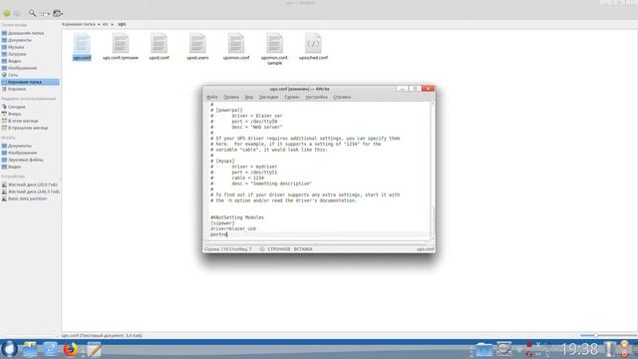Click the forward arrow in Dolphin toolbar
The width and height of the screenshot is (638, 359).
[x=17, y=13]
